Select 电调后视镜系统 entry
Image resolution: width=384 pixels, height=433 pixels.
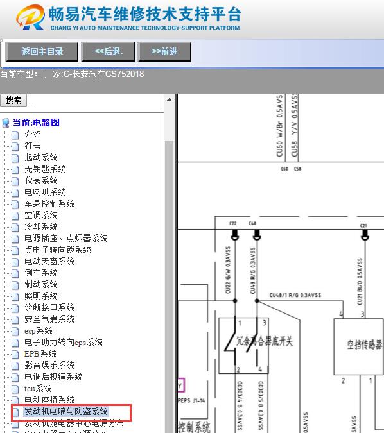coord(53,377)
